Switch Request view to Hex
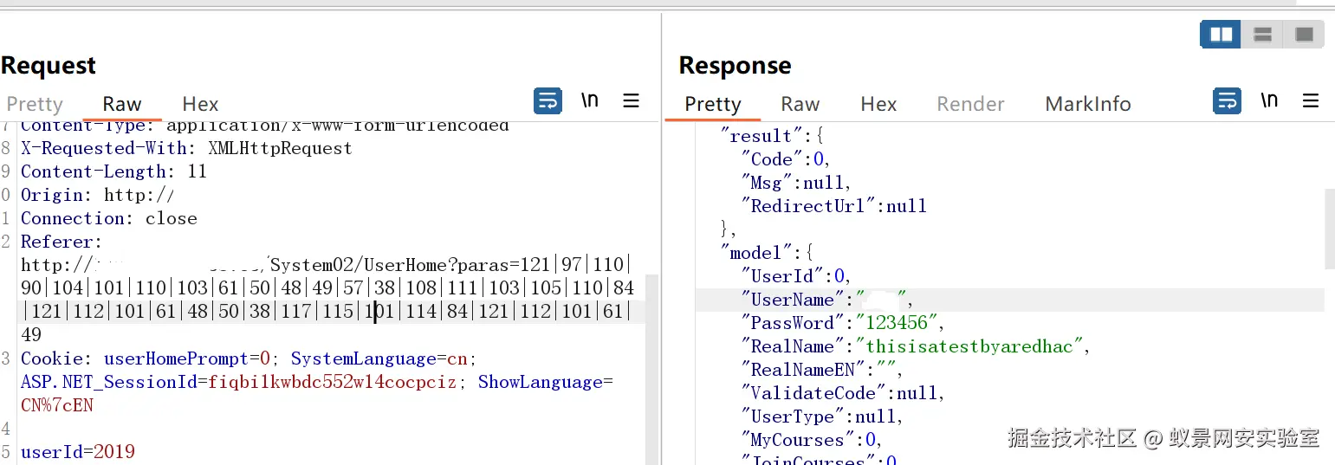The image size is (1335, 465). 200,104
